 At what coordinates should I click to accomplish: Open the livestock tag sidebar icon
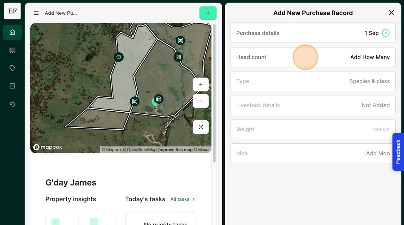tap(12, 68)
